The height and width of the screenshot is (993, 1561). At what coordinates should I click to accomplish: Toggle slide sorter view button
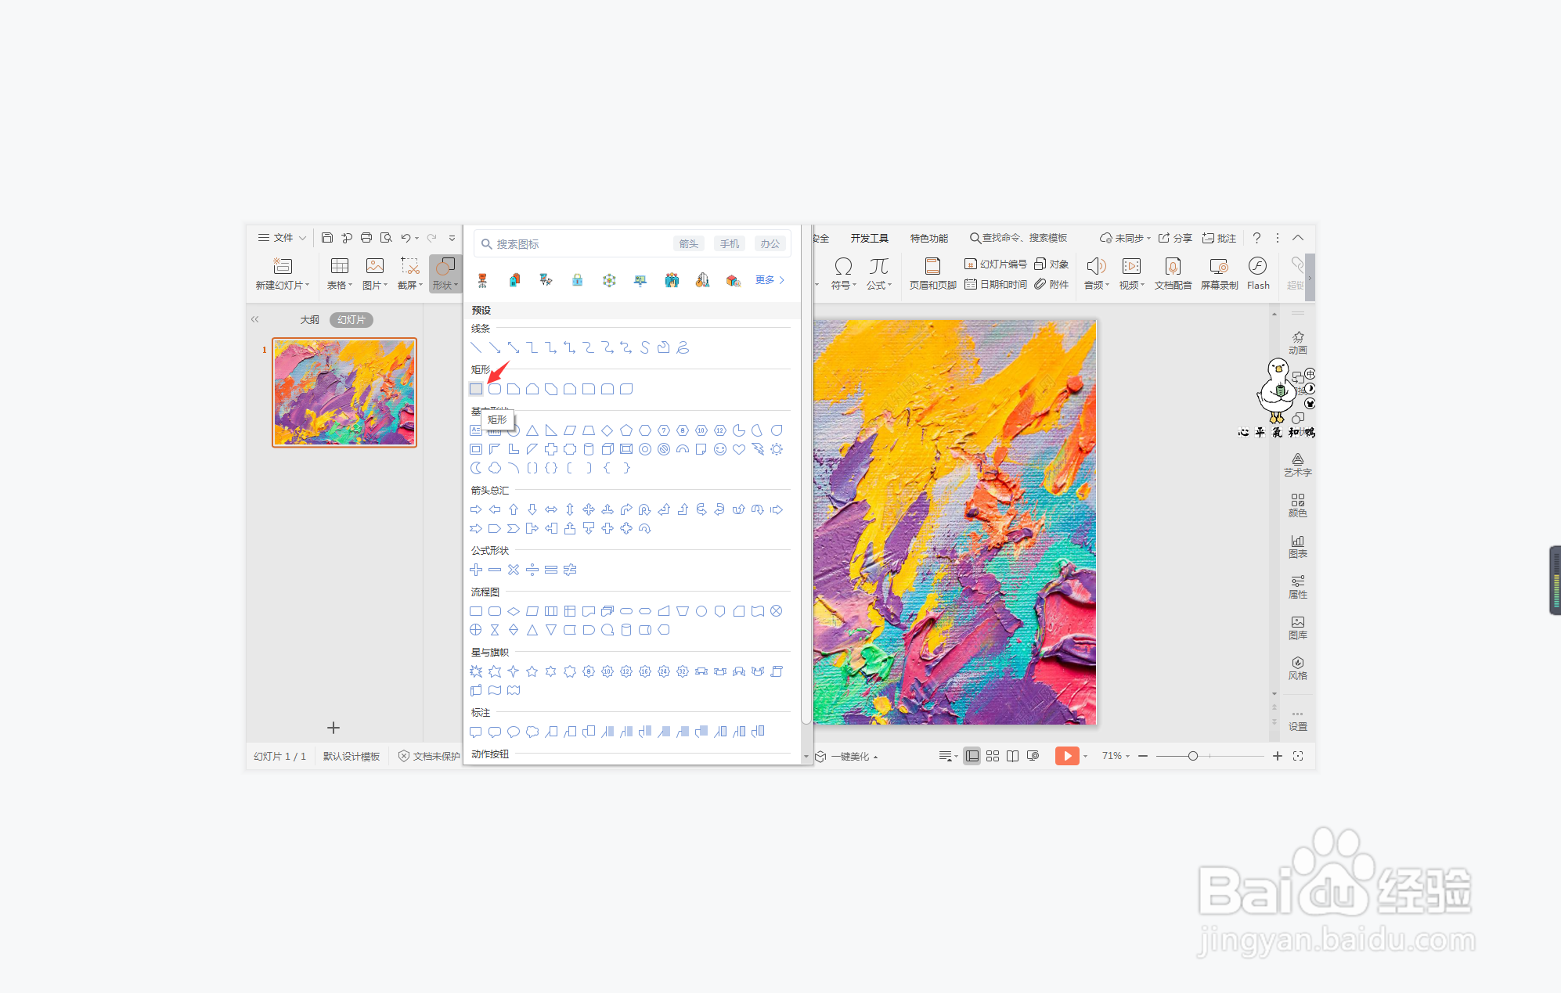993,756
